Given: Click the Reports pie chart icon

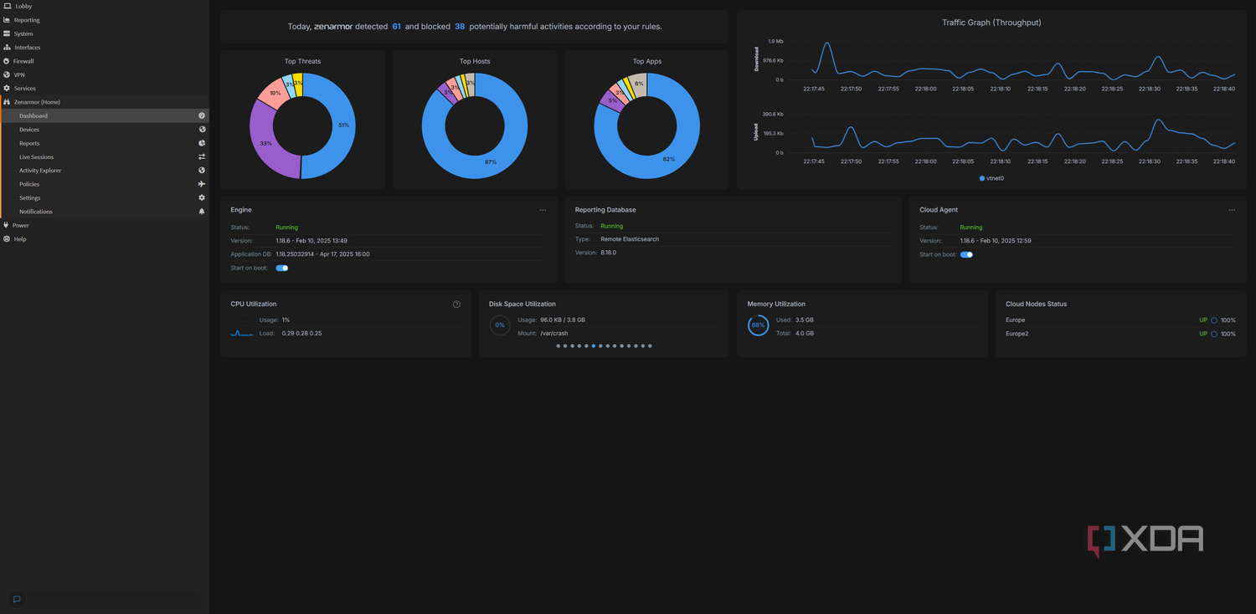Looking at the screenshot, I should pos(202,143).
